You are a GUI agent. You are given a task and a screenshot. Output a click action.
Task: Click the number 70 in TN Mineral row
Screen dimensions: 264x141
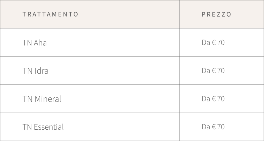coord(221,99)
